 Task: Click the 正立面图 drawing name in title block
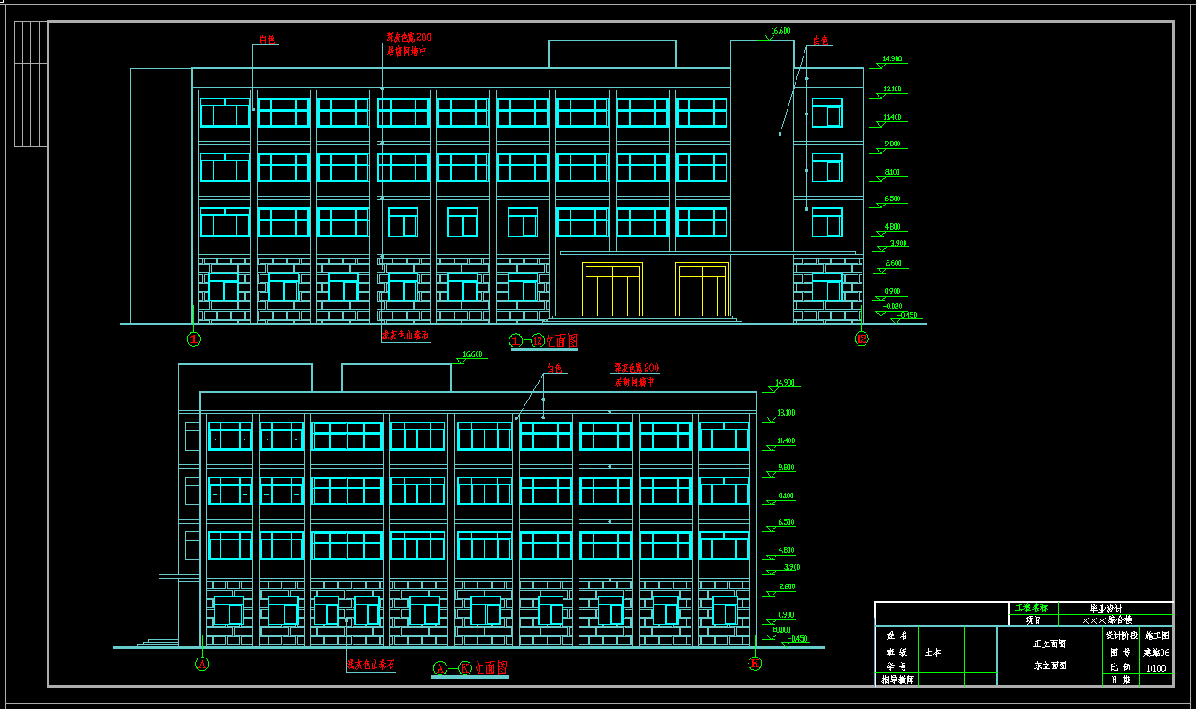point(1049,644)
